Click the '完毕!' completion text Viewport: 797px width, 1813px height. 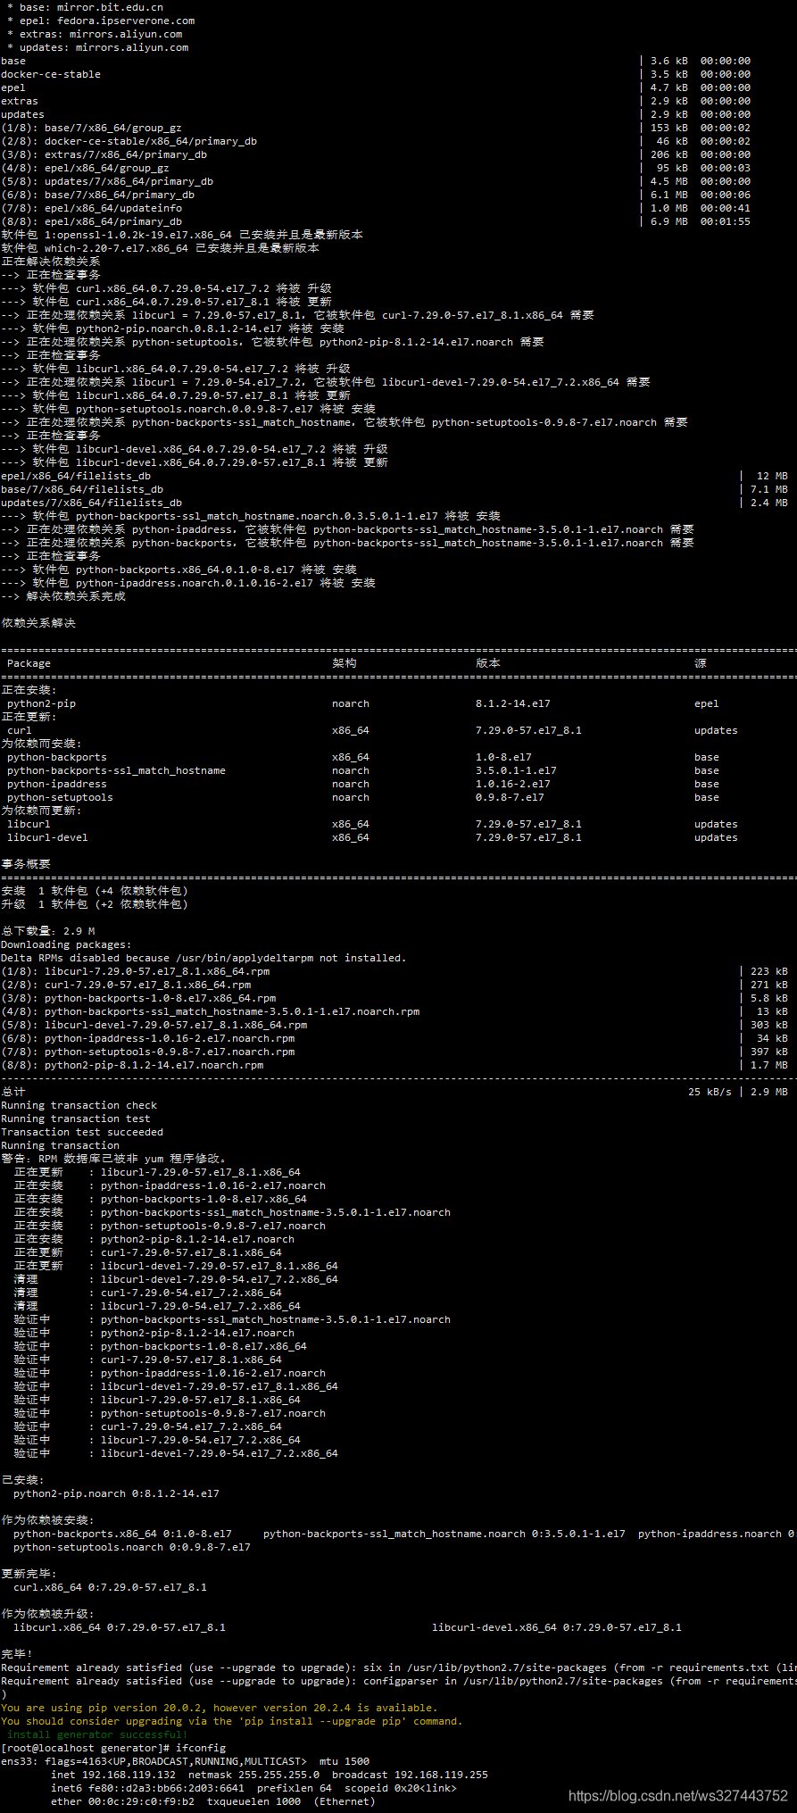tap(16, 1654)
